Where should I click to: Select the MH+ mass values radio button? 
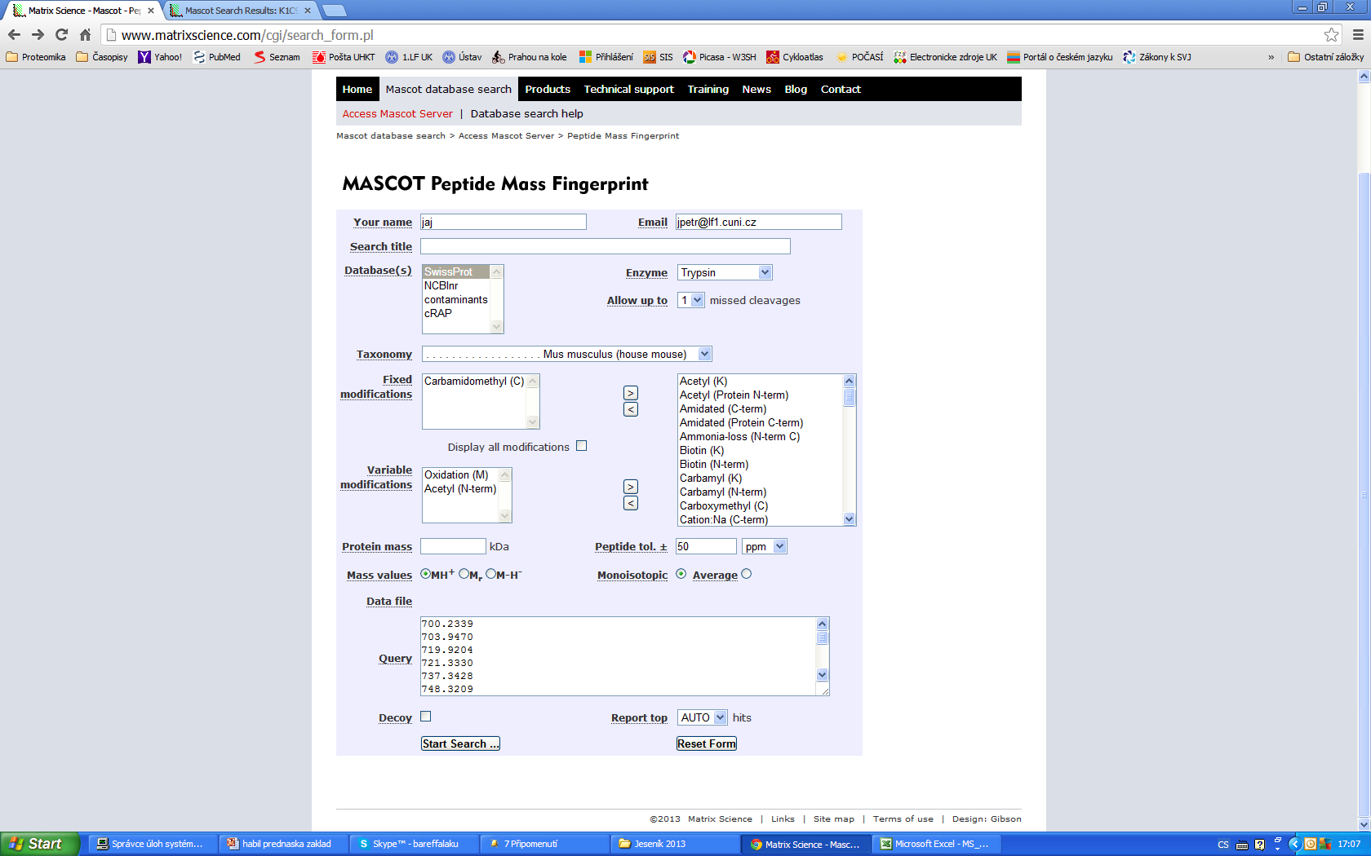[x=425, y=574]
